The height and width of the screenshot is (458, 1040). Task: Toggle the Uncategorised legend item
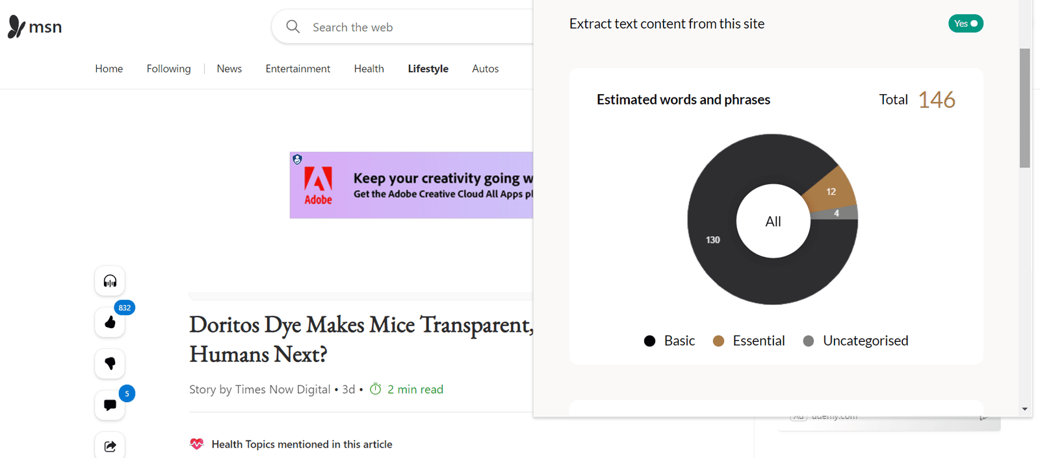pos(855,341)
